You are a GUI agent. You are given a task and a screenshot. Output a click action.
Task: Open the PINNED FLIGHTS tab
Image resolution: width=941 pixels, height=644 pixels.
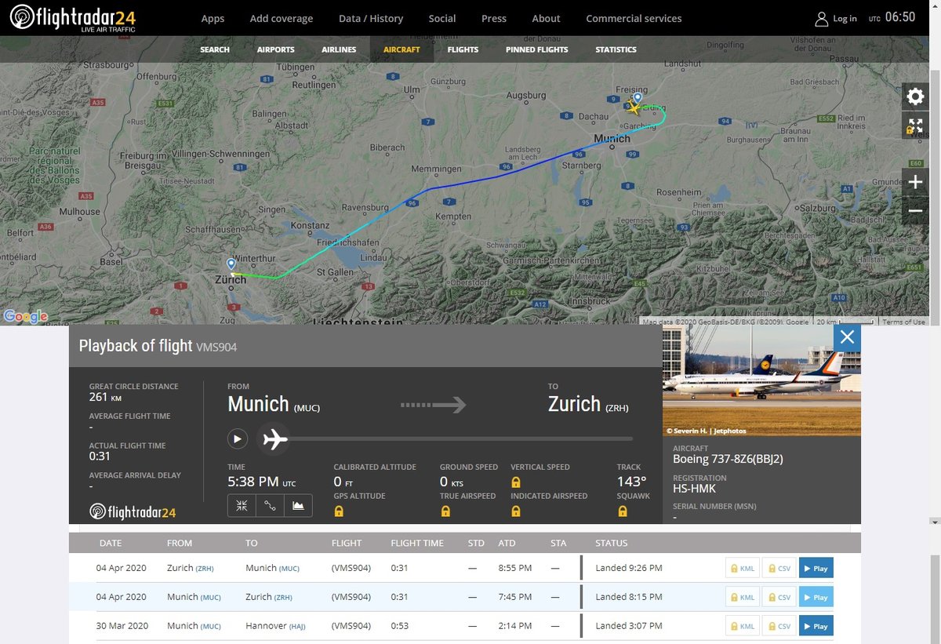coord(537,49)
